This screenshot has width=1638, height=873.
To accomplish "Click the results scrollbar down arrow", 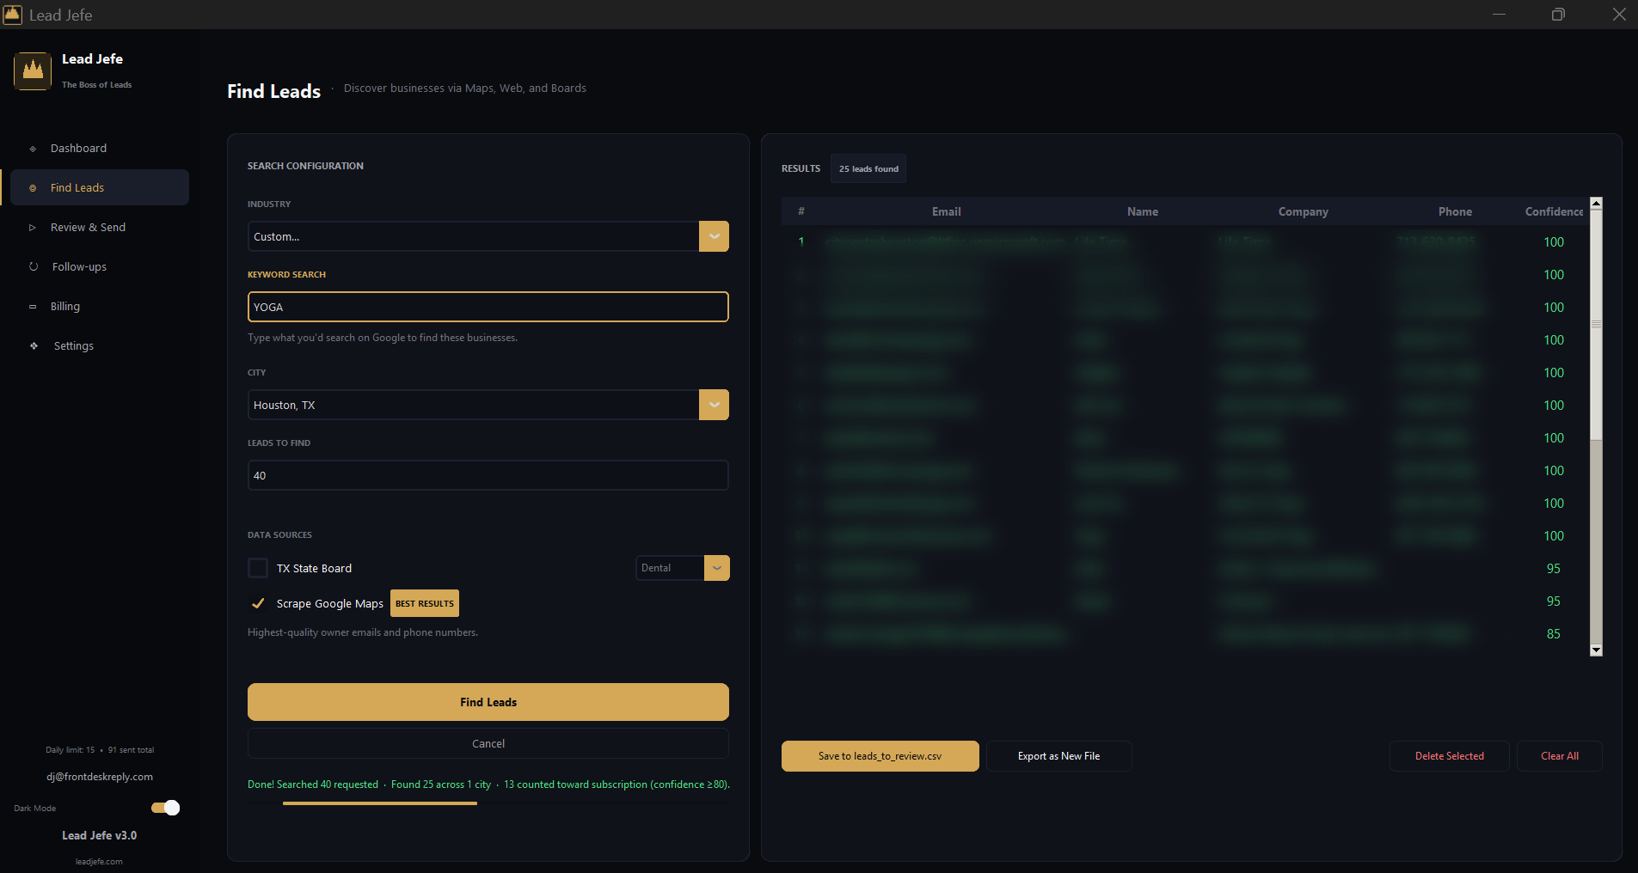I will pos(1596,650).
